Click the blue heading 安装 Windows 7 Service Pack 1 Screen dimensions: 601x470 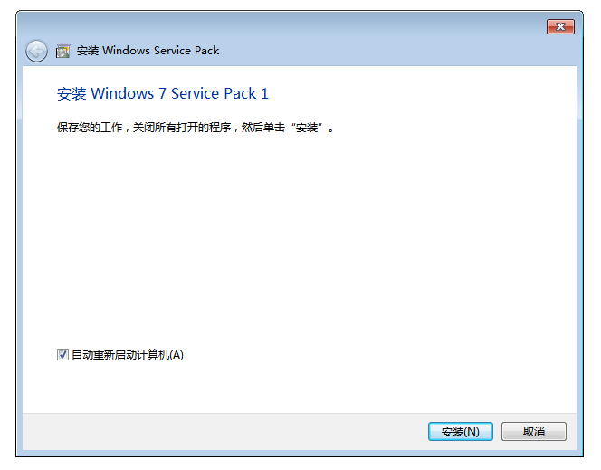pos(163,93)
